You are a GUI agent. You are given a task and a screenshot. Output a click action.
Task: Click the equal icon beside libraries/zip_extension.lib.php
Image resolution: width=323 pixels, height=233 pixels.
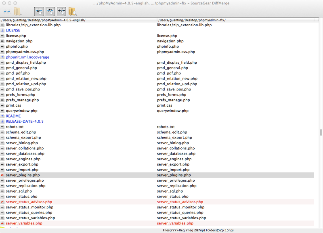click(2, 25)
